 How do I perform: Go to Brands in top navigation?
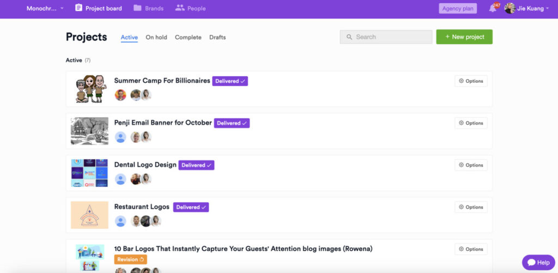148,8
